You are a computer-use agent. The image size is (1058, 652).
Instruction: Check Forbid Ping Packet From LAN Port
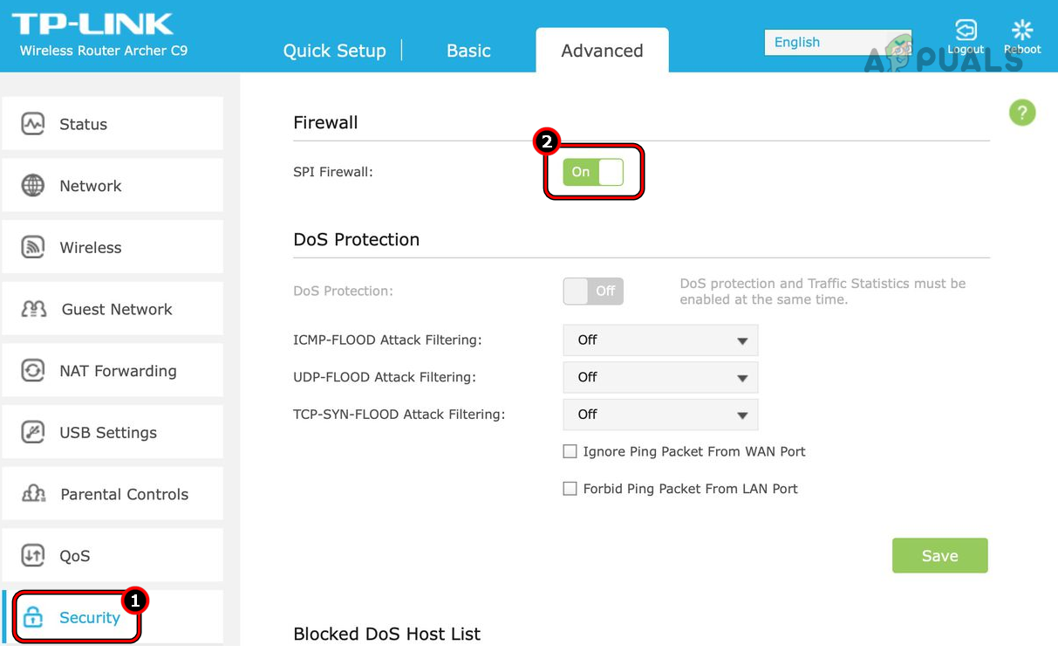[570, 489]
